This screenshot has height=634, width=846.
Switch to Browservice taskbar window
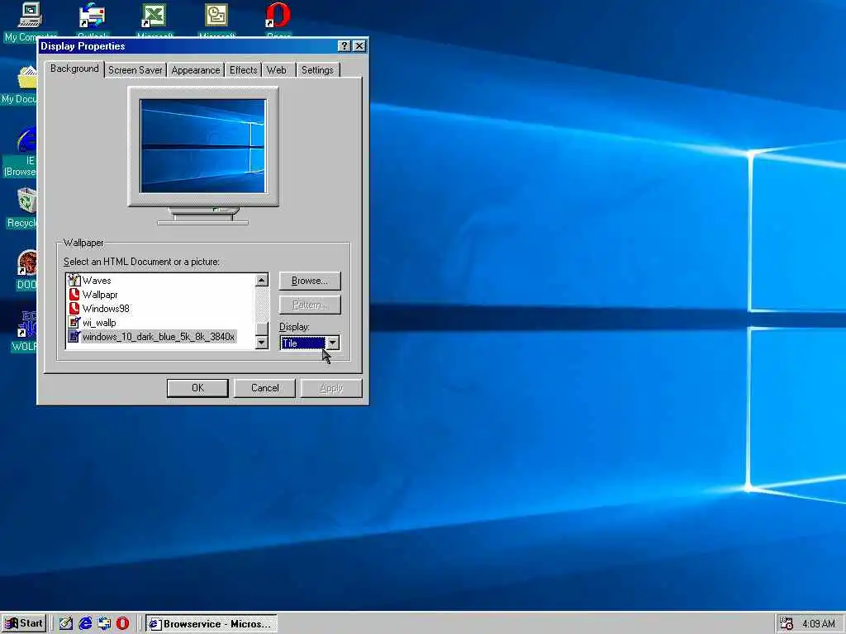(x=211, y=623)
